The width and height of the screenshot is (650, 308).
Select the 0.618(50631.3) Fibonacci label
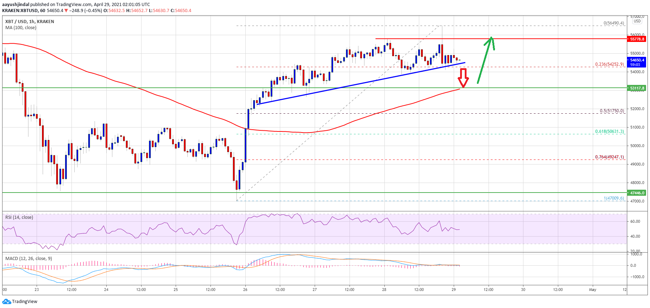(609, 131)
